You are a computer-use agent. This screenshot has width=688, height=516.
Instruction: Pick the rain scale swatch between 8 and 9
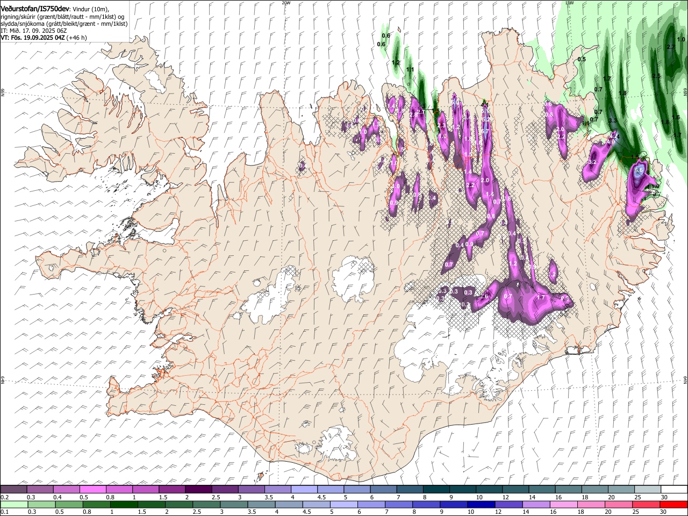click(x=427, y=504)
